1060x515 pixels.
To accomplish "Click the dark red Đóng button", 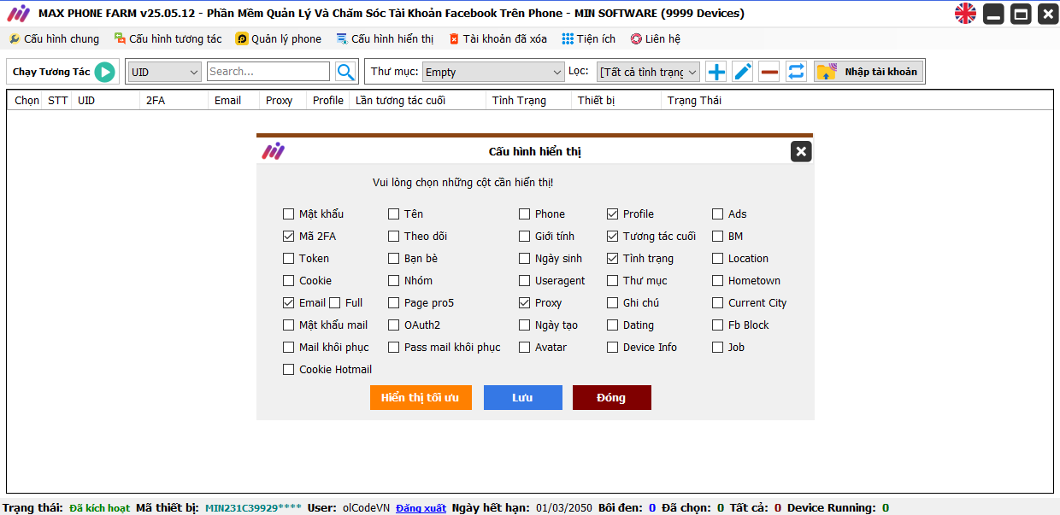I will pyautogui.click(x=612, y=398).
